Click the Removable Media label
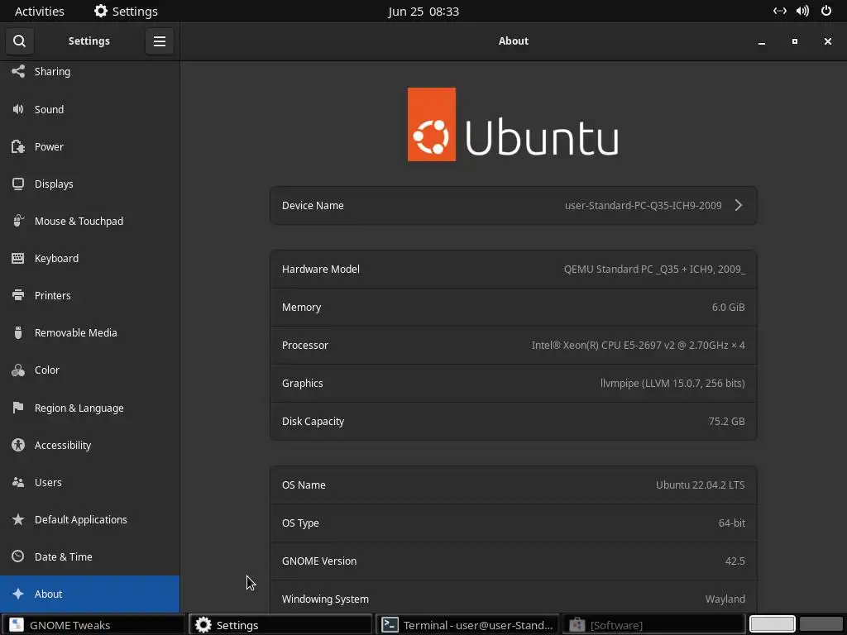This screenshot has height=635, width=847. (x=75, y=332)
